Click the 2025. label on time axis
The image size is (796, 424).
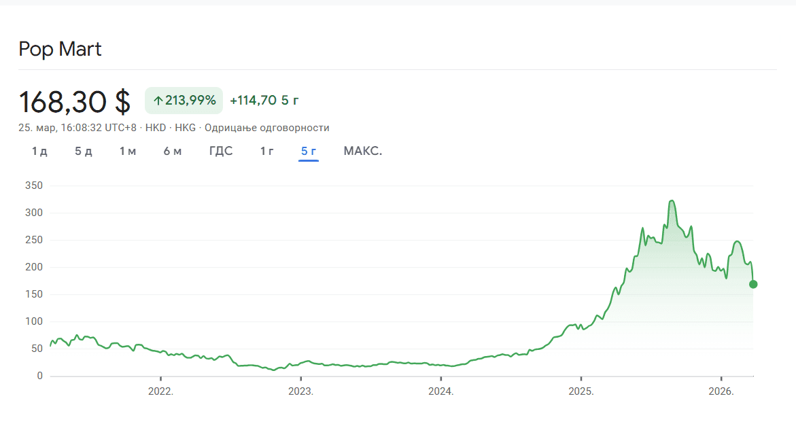[x=581, y=391]
